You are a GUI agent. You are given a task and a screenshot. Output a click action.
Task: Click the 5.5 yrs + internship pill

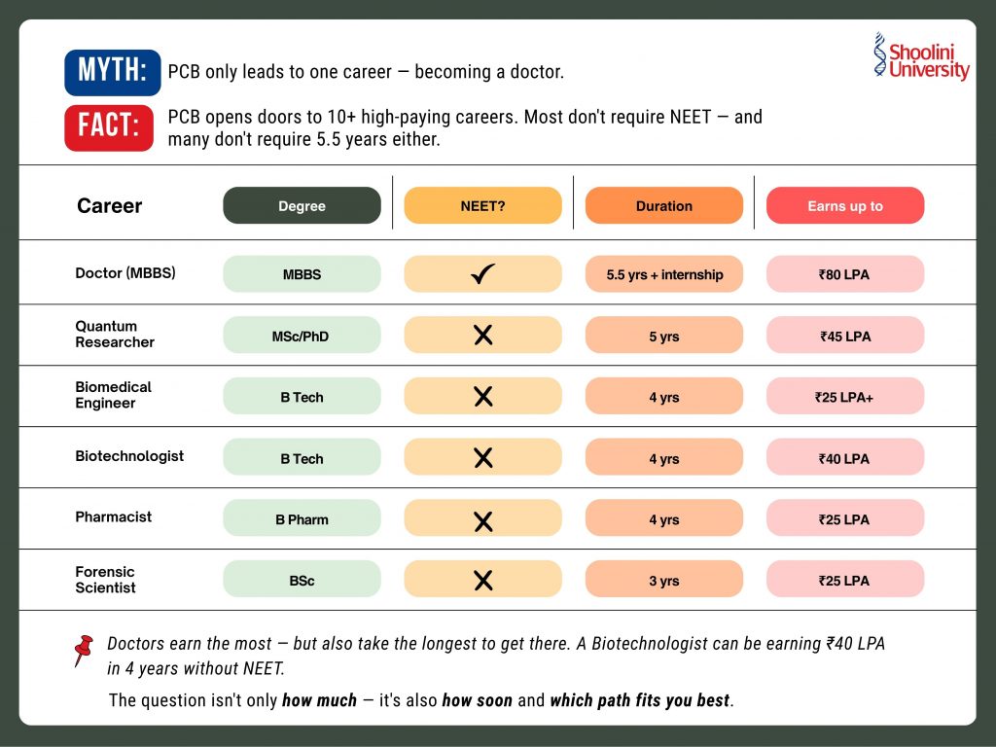tap(663, 273)
